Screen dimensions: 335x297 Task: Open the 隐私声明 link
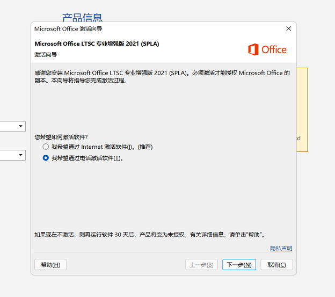click(281, 248)
